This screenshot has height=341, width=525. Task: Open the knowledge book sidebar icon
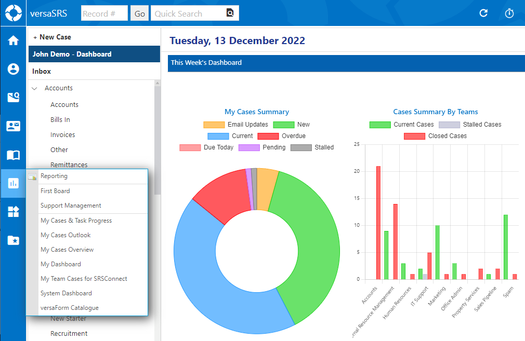(x=13, y=155)
